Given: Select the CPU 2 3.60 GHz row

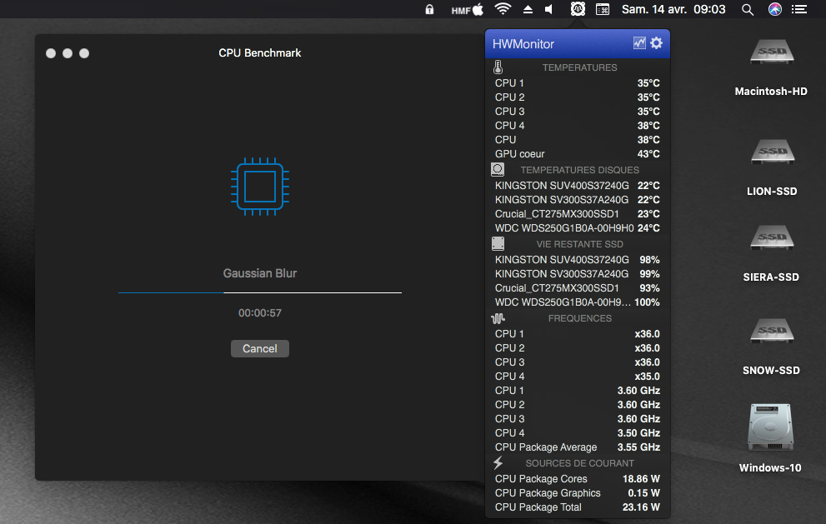Looking at the screenshot, I should [x=578, y=404].
